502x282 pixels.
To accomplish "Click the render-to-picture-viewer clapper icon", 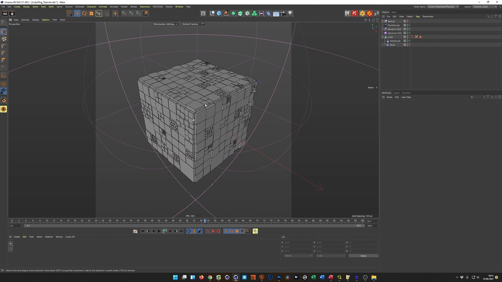I will pos(5,13).
